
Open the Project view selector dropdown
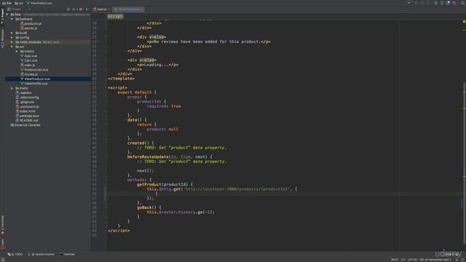[x=19, y=9]
